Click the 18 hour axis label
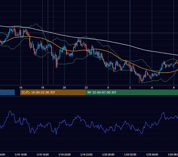Image resolution: width=178 pixels, height=157 pixels. [x=42, y=88]
